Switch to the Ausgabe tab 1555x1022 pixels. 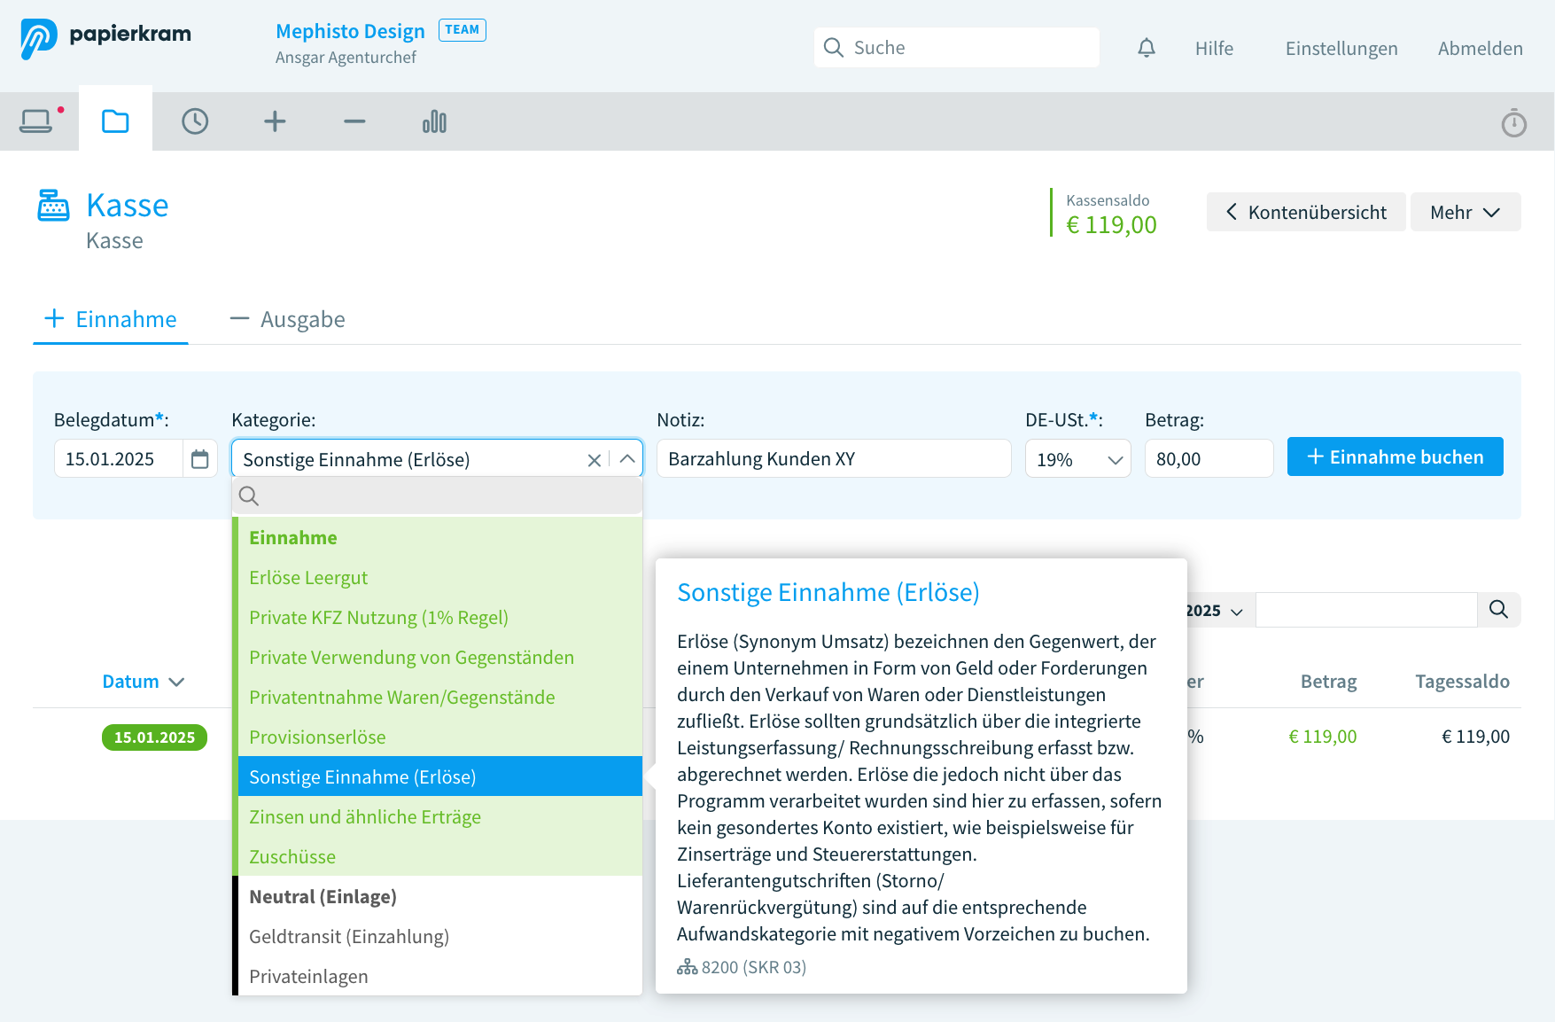point(288,319)
